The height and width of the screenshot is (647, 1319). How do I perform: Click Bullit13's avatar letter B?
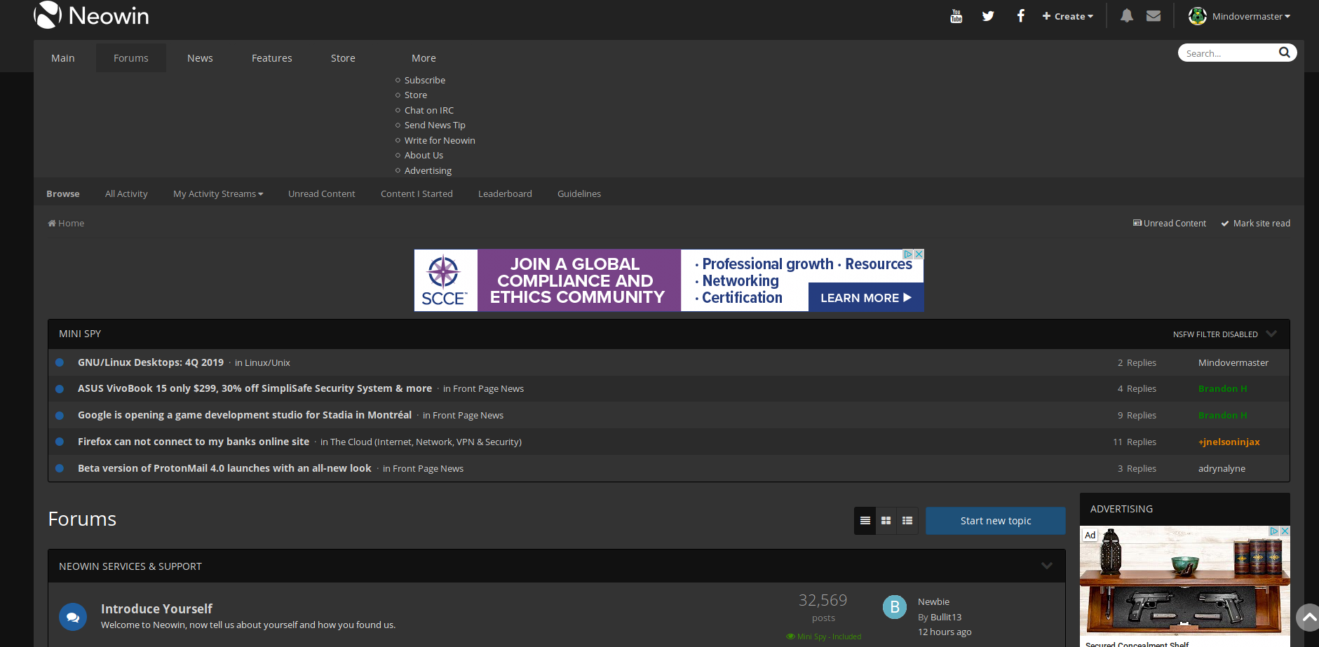click(x=895, y=607)
